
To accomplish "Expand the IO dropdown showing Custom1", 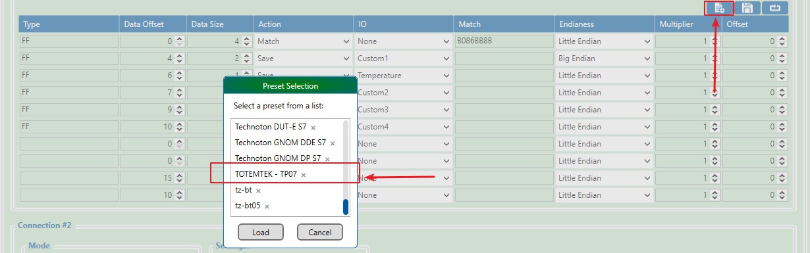I will [403, 58].
